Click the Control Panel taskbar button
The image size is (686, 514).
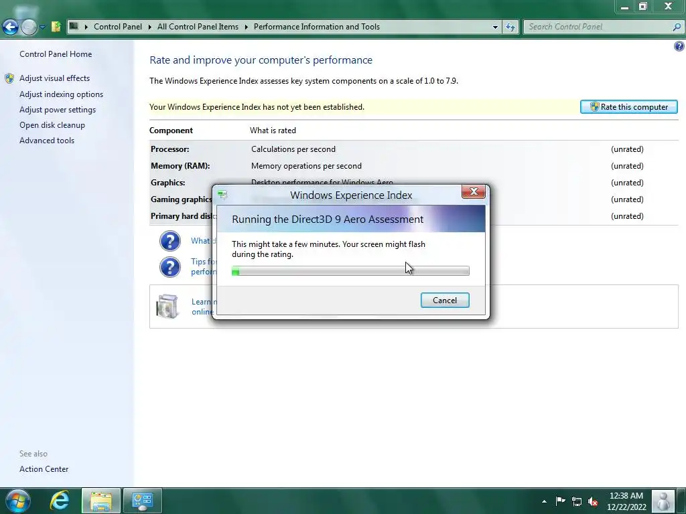[x=143, y=501]
